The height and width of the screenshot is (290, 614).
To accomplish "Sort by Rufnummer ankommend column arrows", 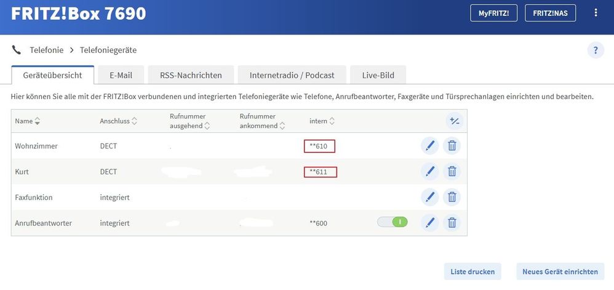I will pyautogui.click(x=282, y=126).
